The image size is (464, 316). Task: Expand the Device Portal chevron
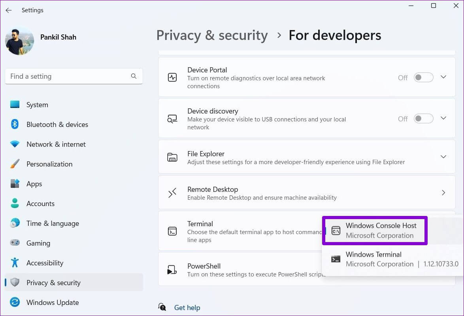(443, 77)
